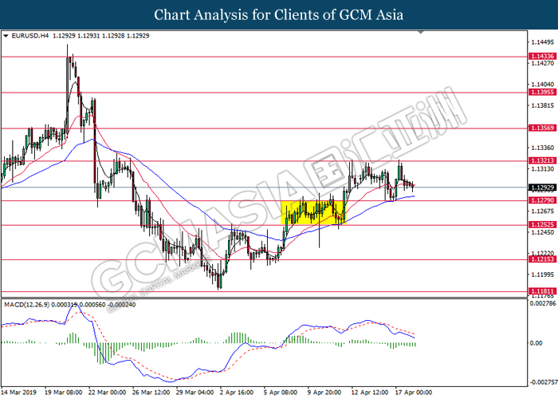Click the 9 Apr 20:00 time label
The height and width of the screenshot is (399, 558).
click(324, 393)
